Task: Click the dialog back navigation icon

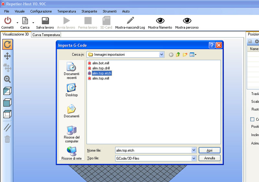Action: pos(171,55)
